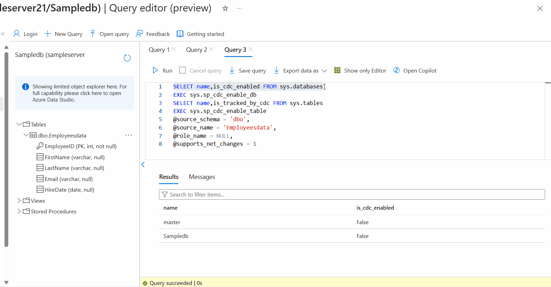The width and height of the screenshot is (551, 287).
Task: Click the object explorer vertical scrollbar
Action: tap(6, 150)
